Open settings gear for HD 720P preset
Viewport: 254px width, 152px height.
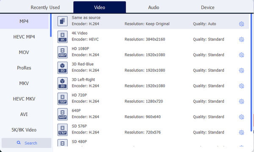coord(241,101)
